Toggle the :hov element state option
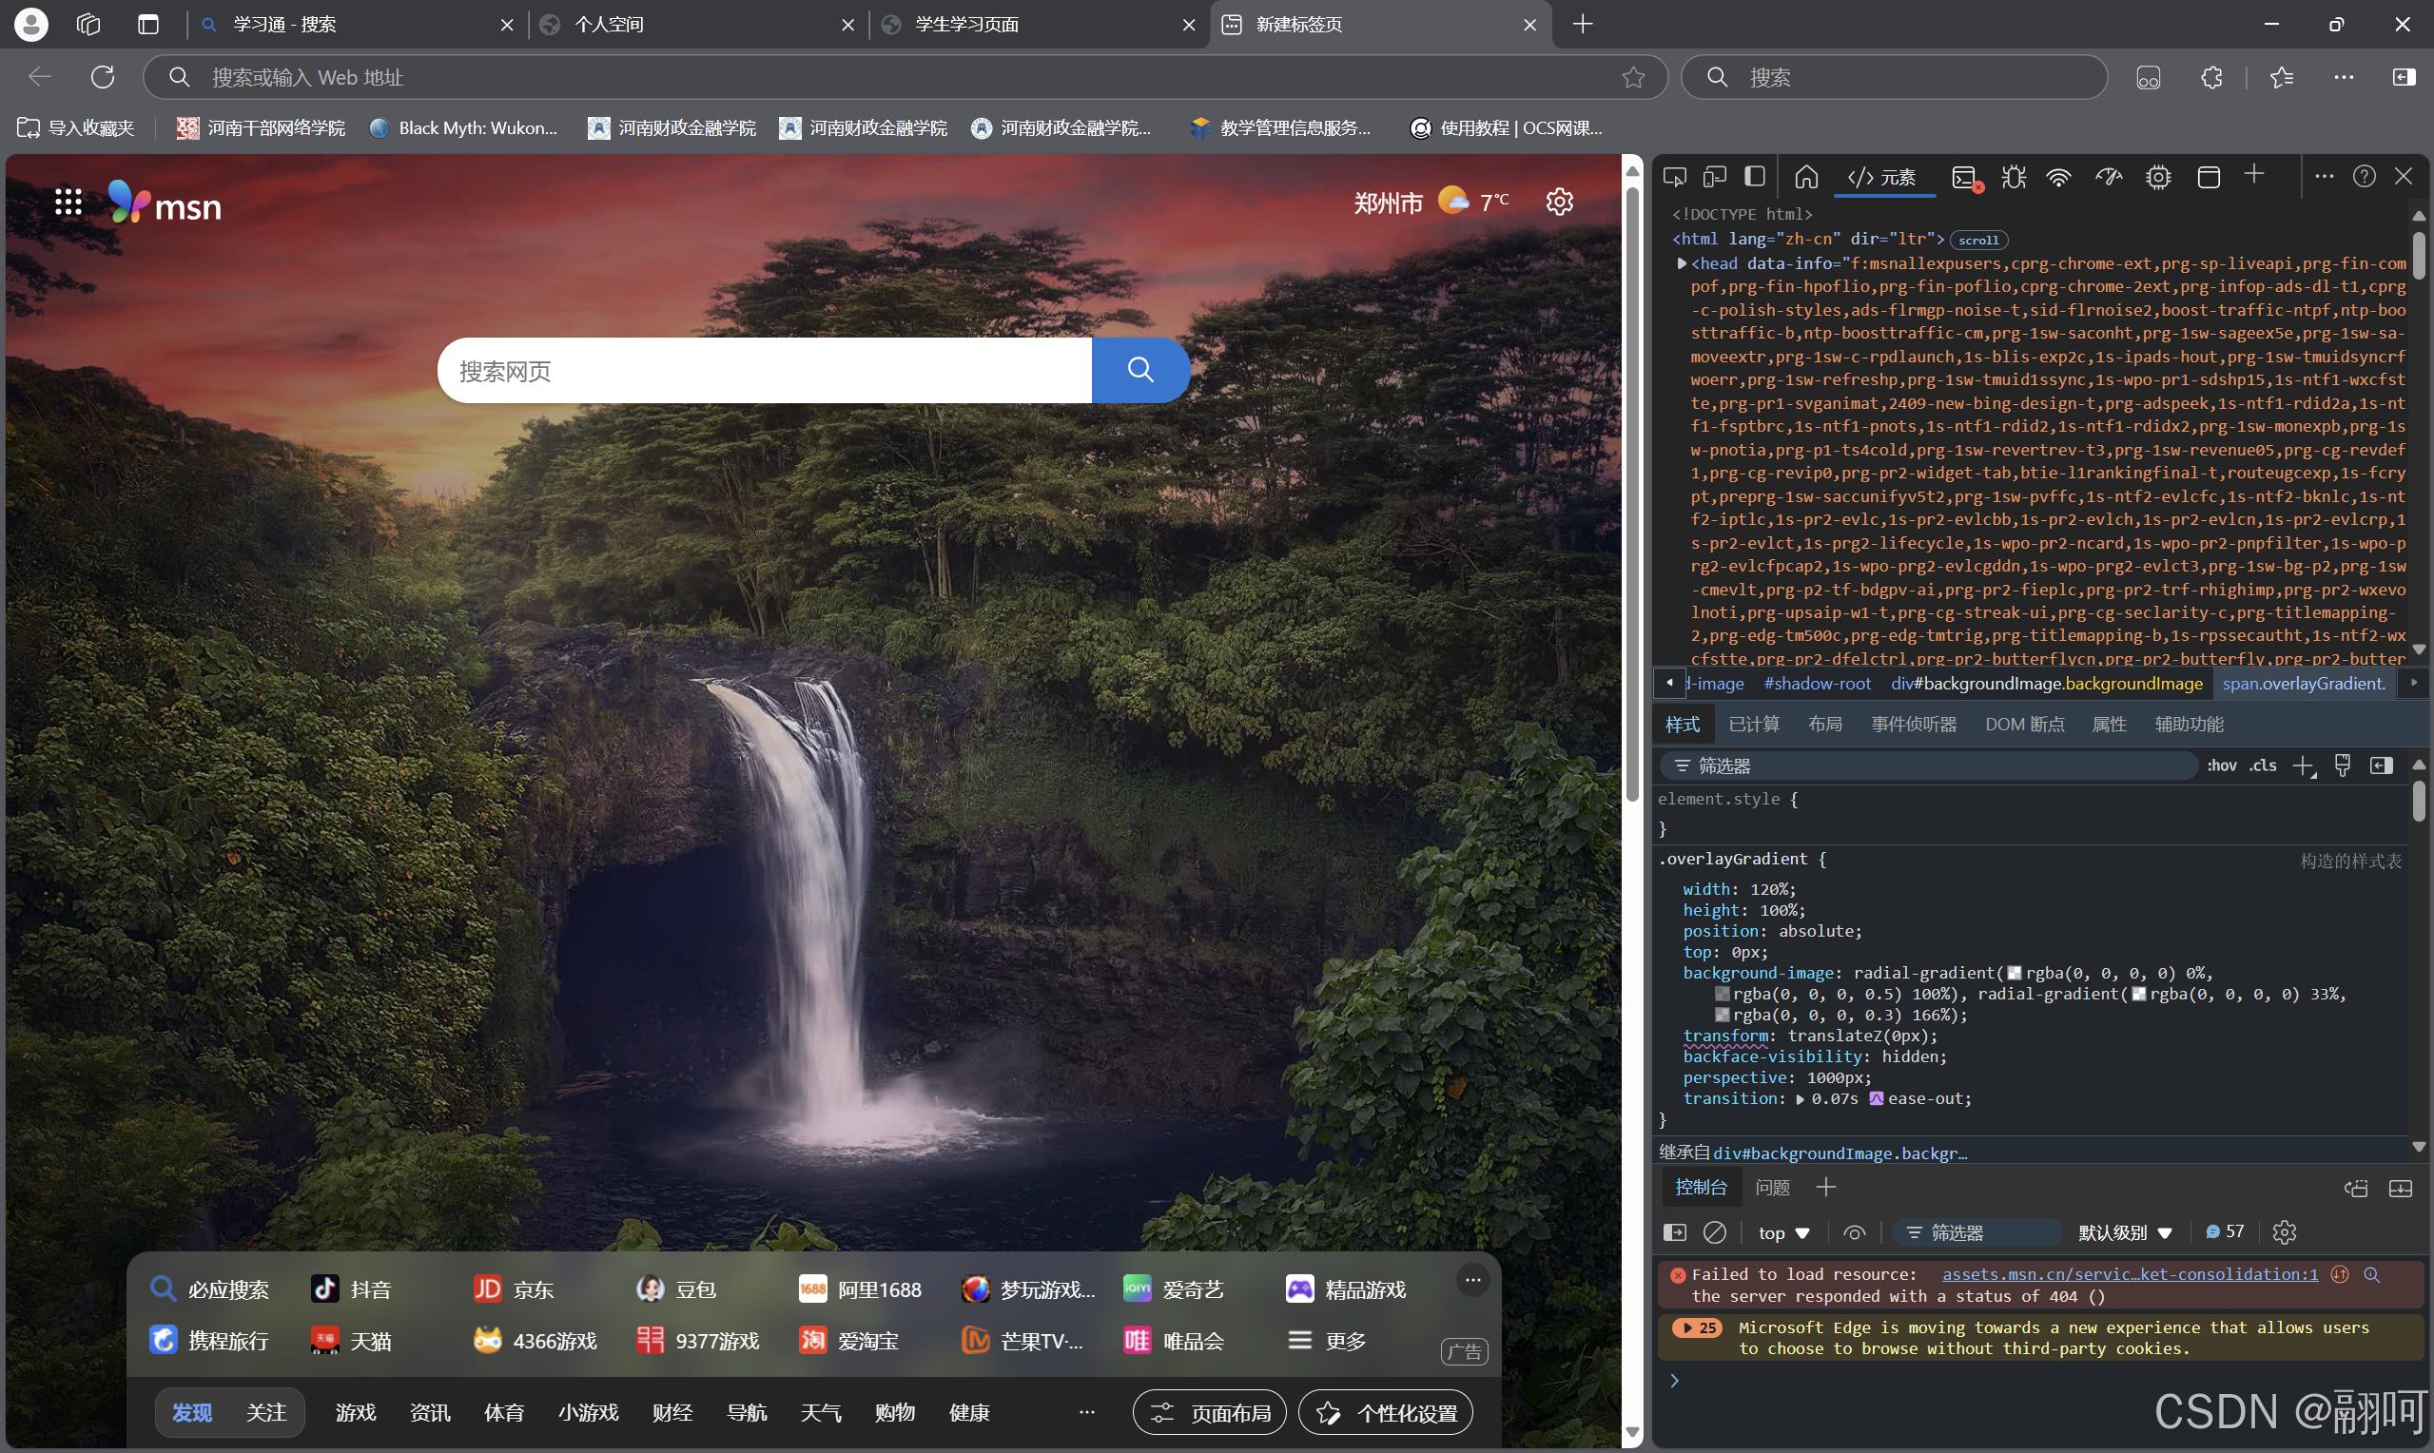 2221,765
